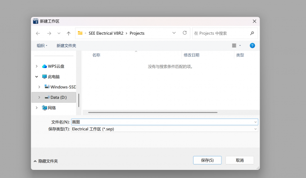The image size is (306, 178).
Task: Go up one folder level
Action: [x=68, y=33]
